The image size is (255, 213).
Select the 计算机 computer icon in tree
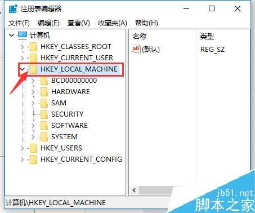pos(23,35)
